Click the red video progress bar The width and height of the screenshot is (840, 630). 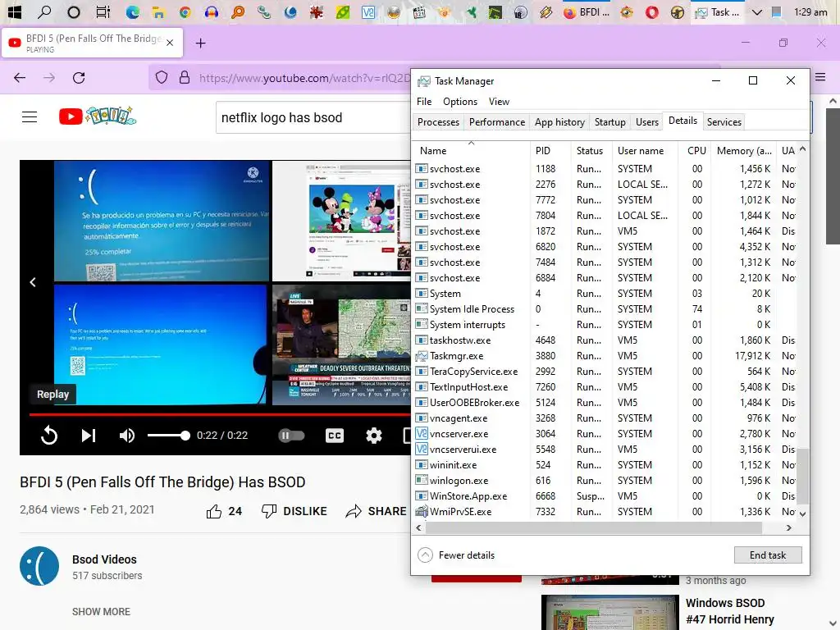220,414
